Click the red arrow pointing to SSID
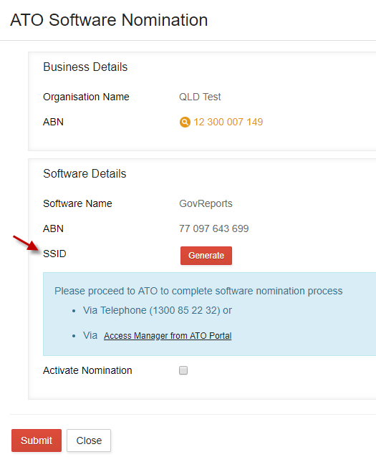The image size is (376, 467). coord(26,244)
